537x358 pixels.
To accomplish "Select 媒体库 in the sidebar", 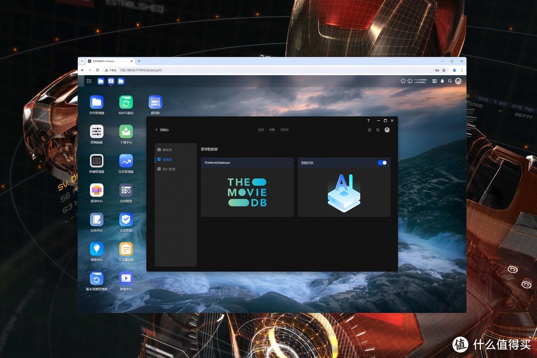I will [176, 150].
